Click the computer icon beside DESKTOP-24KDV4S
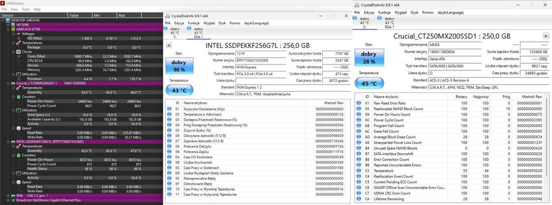Image resolution: width=552 pixels, height=205 pixels. (8, 20)
